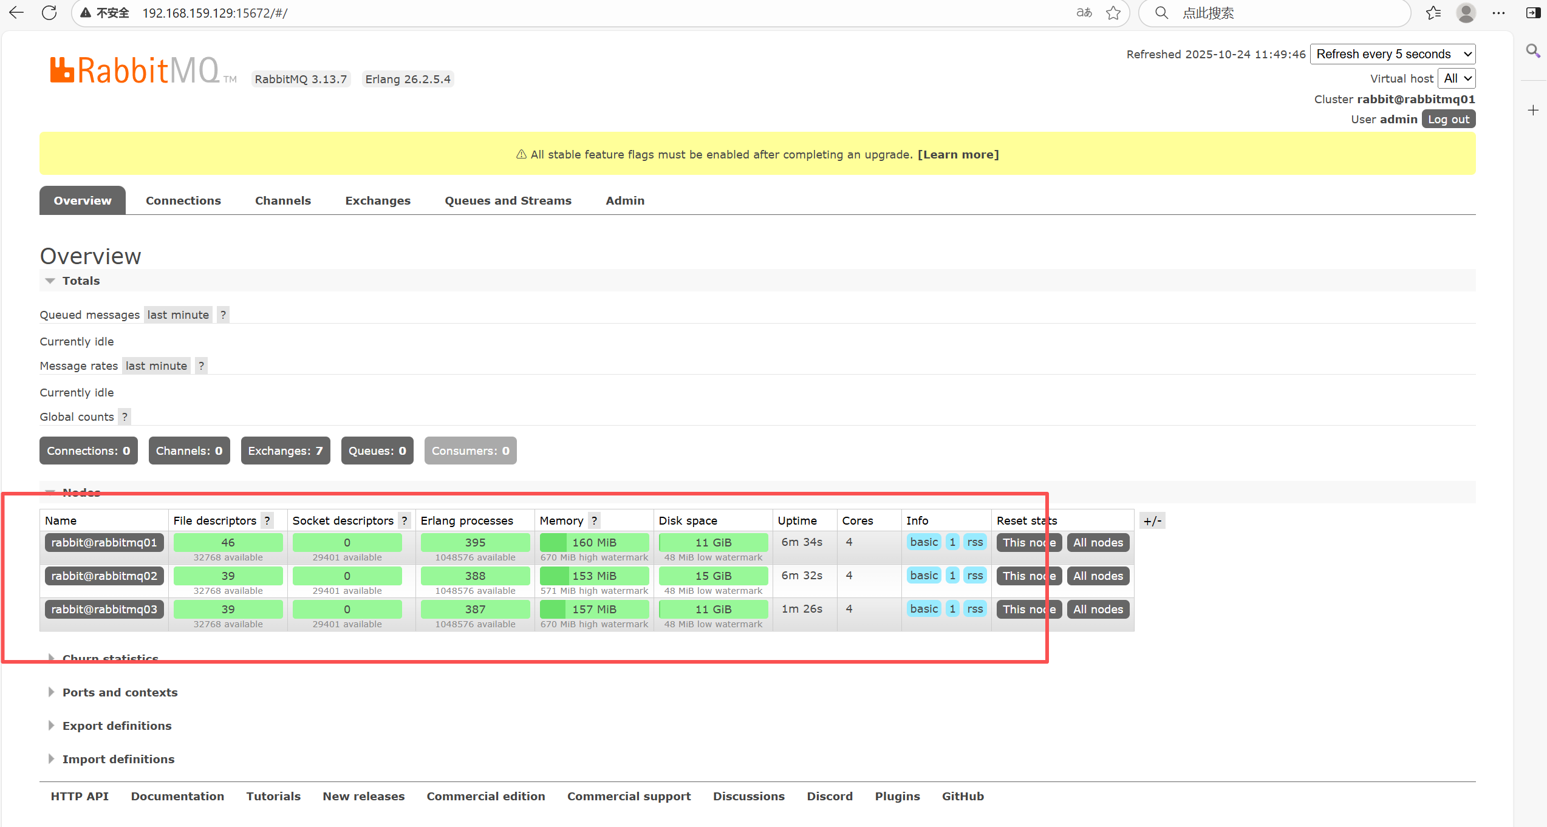Open the browser three-dot menu

tap(1498, 13)
